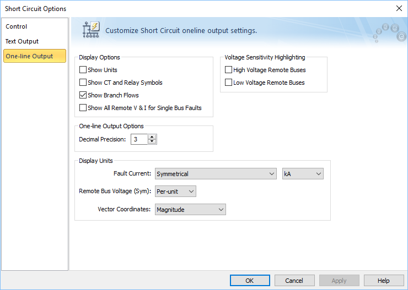
Task: Check High Voltage Remote Buses
Action: 228,70
